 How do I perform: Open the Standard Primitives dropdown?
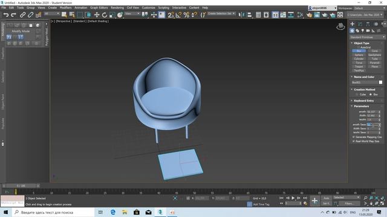[367, 37]
